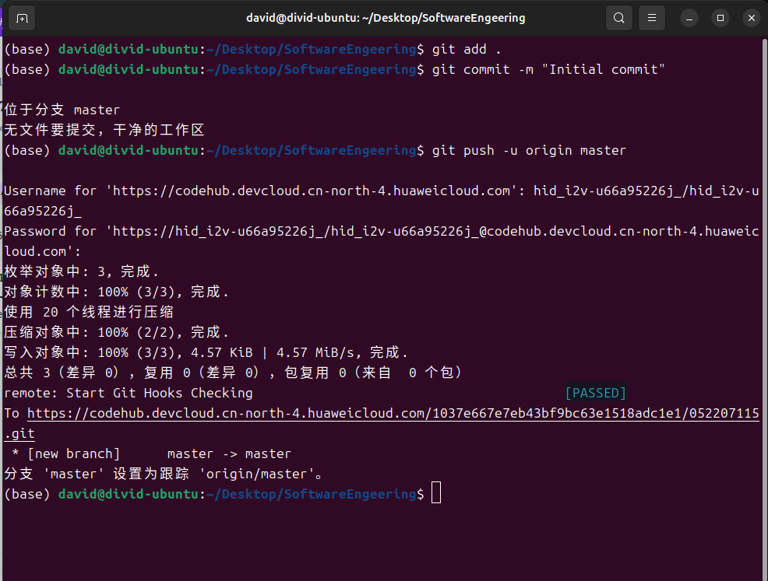Screen dimensions: 768x581
Task: Open a new terminal tab
Action: (22, 17)
